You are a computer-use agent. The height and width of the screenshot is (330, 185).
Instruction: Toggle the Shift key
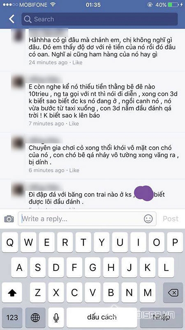pos(12,292)
